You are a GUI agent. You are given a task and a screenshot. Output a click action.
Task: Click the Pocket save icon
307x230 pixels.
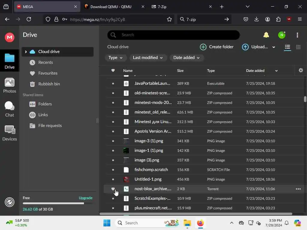click(x=246, y=19)
